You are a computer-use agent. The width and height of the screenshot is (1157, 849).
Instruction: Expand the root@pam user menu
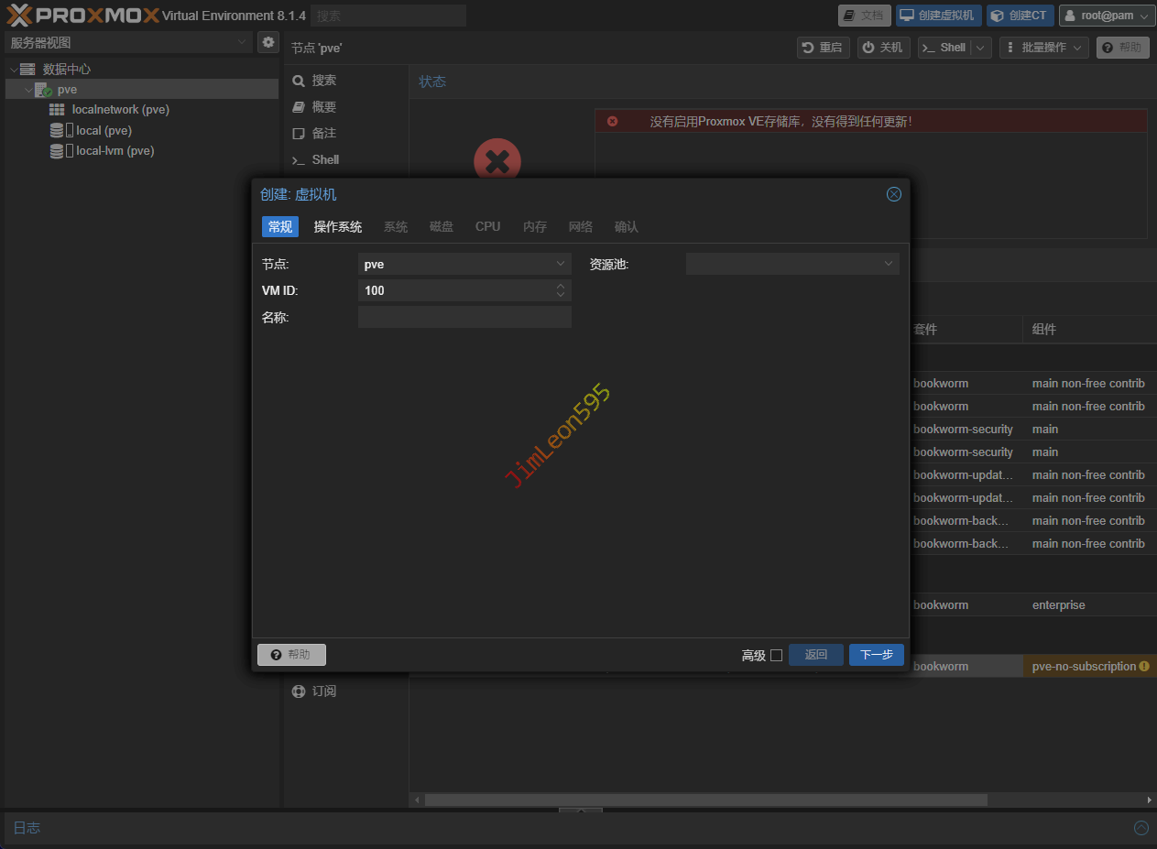pos(1106,16)
